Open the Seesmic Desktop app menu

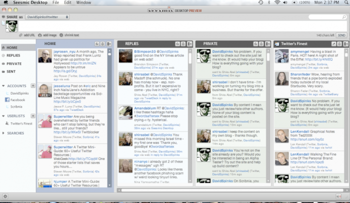[30, 2]
